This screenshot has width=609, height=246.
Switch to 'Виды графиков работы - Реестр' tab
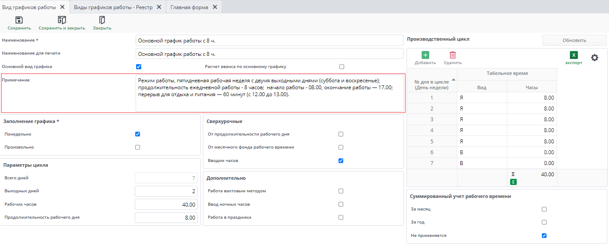pos(113,7)
